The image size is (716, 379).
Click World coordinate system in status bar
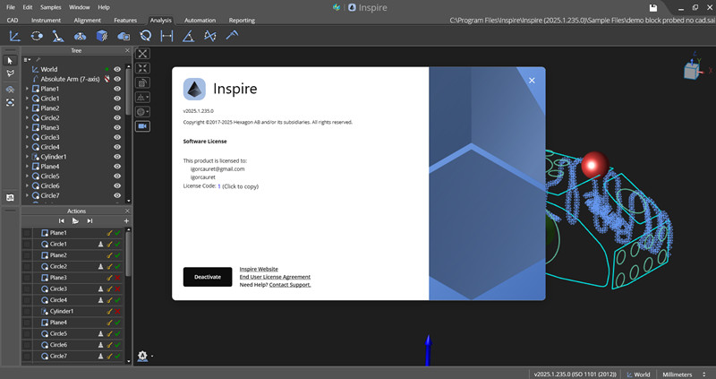(638, 375)
